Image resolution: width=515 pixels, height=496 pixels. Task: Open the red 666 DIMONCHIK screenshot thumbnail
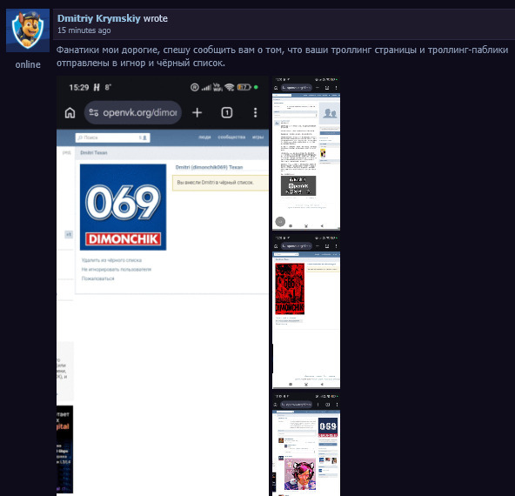(x=306, y=312)
